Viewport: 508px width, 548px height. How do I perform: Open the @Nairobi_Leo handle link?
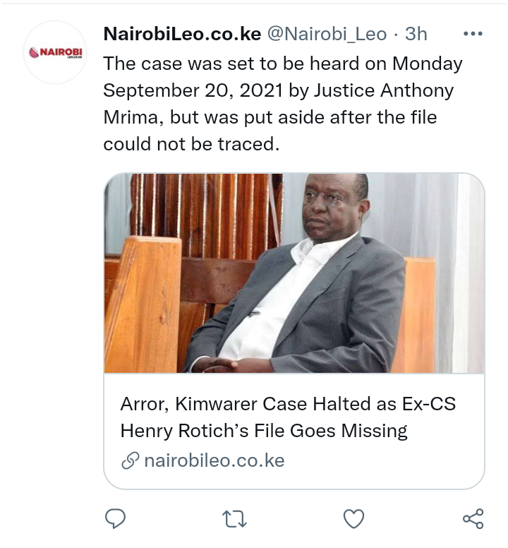point(327,34)
